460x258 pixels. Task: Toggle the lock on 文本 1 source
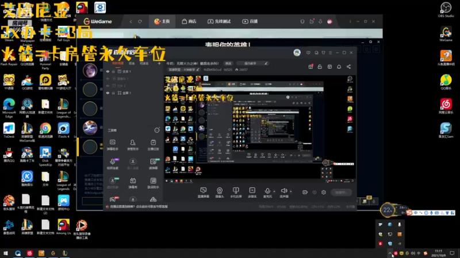(113, 71)
